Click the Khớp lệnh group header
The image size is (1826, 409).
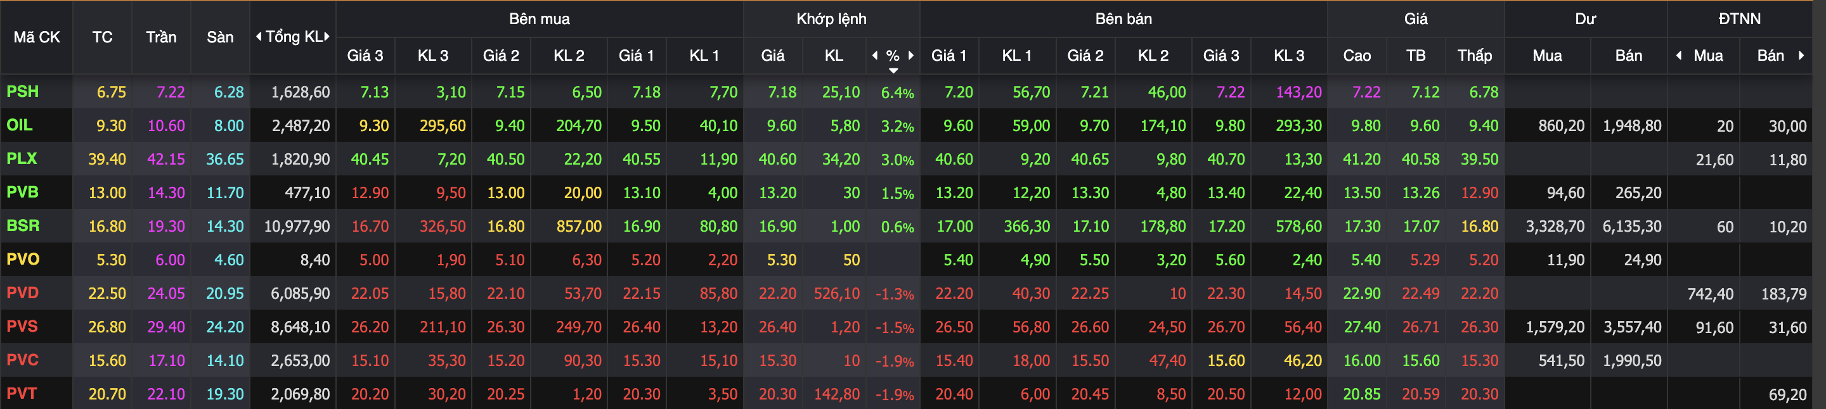pyautogui.click(x=831, y=19)
